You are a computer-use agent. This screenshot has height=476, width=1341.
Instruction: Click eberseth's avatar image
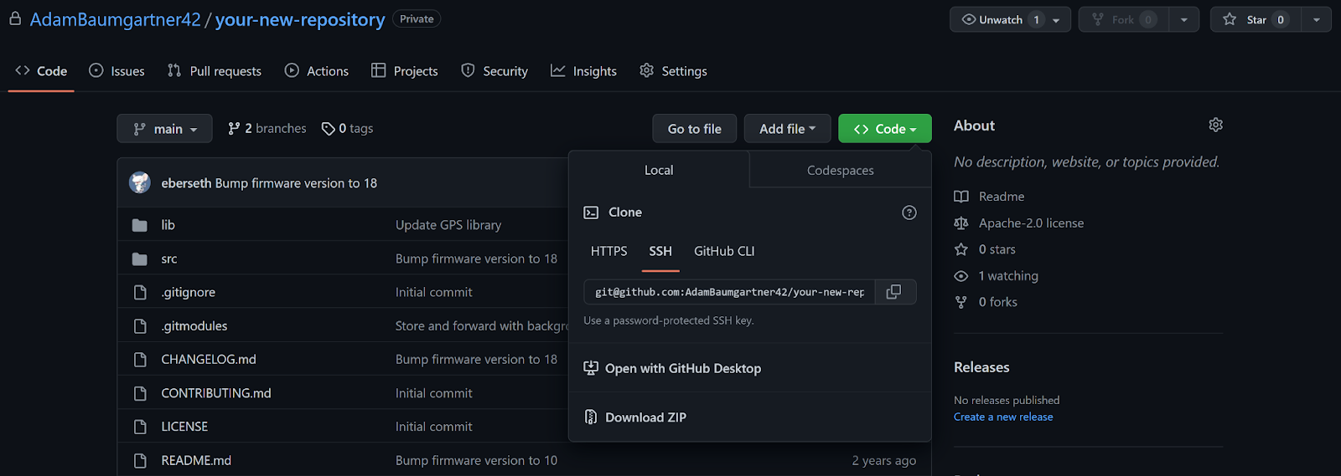pyautogui.click(x=140, y=182)
